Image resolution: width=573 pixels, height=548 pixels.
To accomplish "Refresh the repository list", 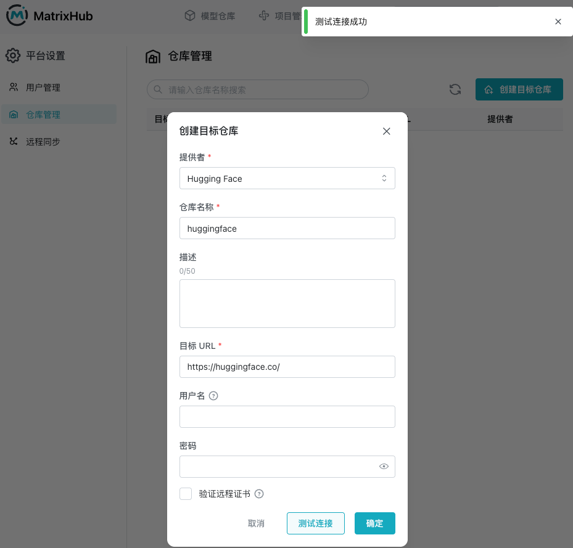I will (x=455, y=89).
